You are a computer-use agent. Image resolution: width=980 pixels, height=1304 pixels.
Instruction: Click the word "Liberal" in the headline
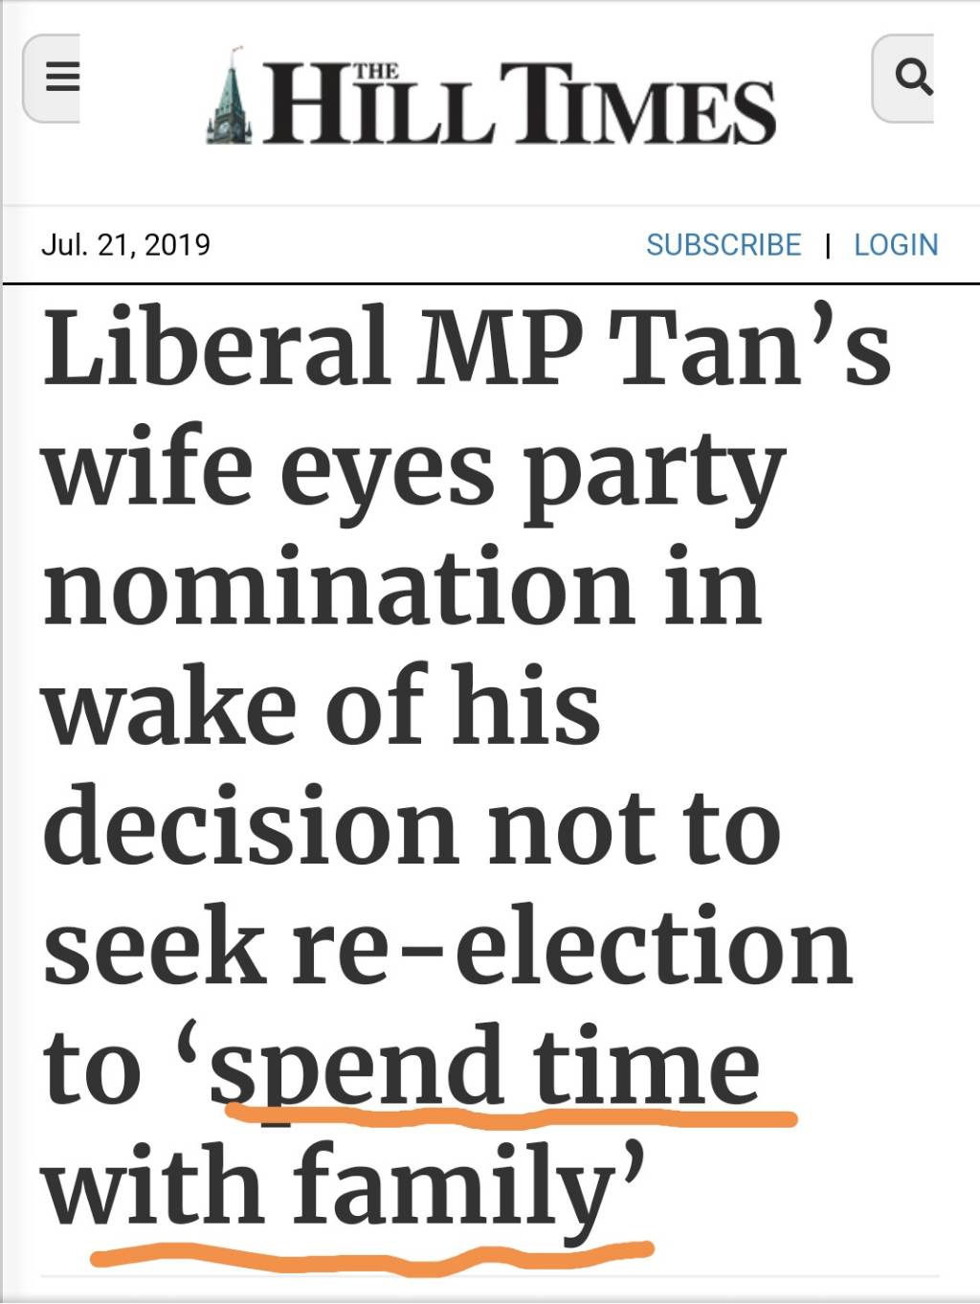[x=216, y=347]
